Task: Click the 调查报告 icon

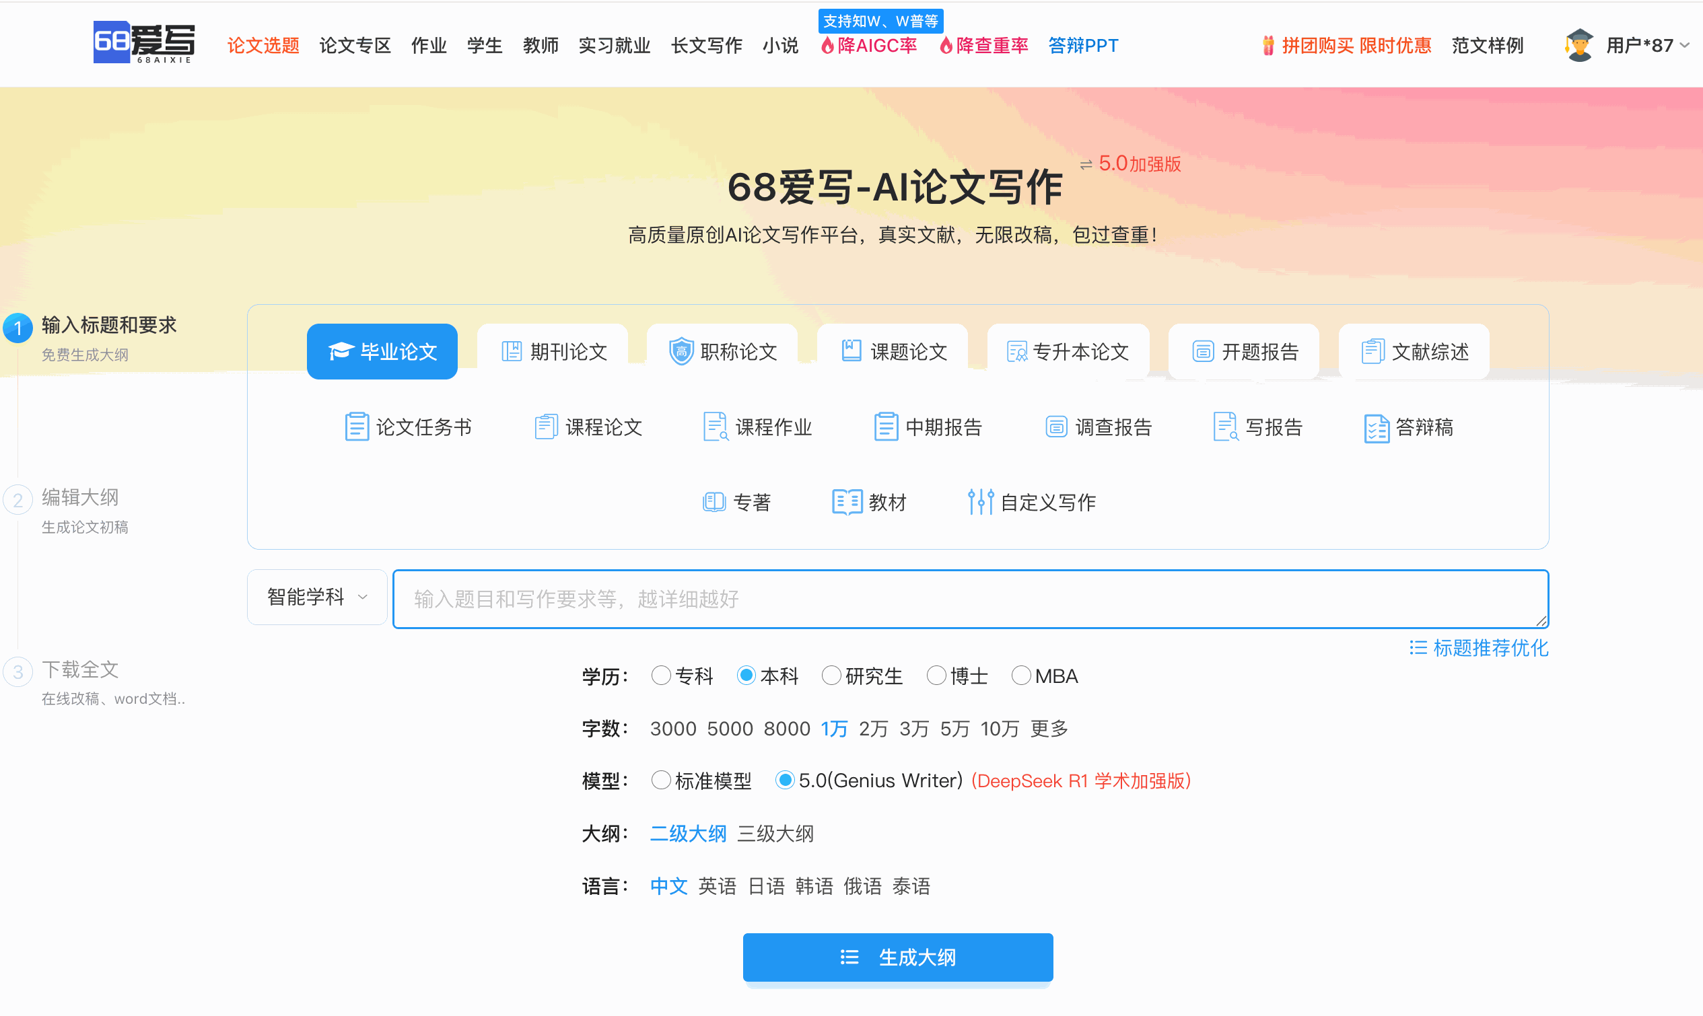Action: click(x=1056, y=427)
